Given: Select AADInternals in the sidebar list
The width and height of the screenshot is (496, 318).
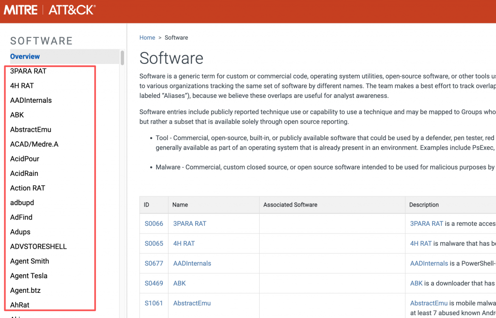Looking at the screenshot, I should point(31,100).
